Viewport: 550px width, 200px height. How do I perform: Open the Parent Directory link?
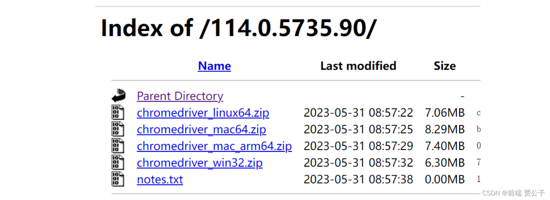tap(180, 96)
